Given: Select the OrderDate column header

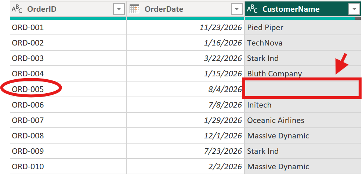Looking at the screenshot, I should click(186, 9).
